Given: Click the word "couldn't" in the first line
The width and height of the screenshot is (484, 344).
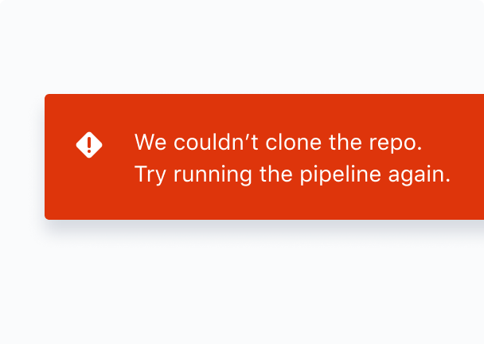Looking at the screenshot, I should click(216, 143).
